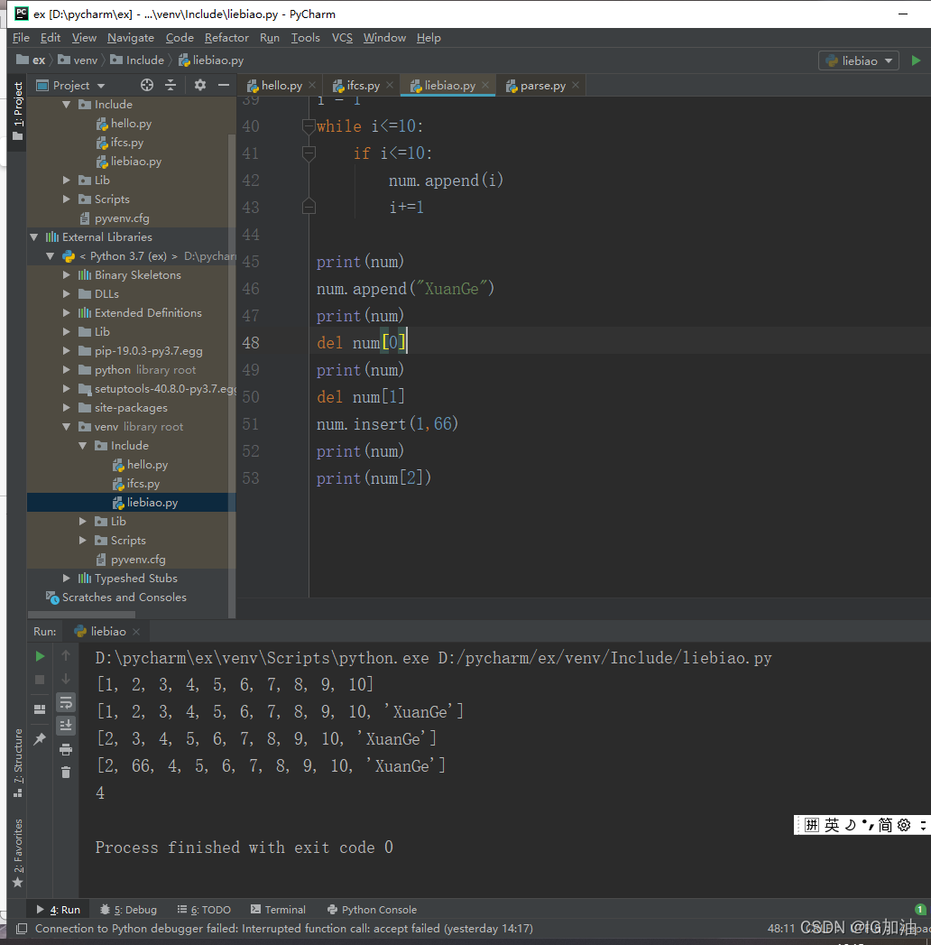The height and width of the screenshot is (945, 931).
Task: Expand the Binary Skeletons node
Action: click(66, 274)
